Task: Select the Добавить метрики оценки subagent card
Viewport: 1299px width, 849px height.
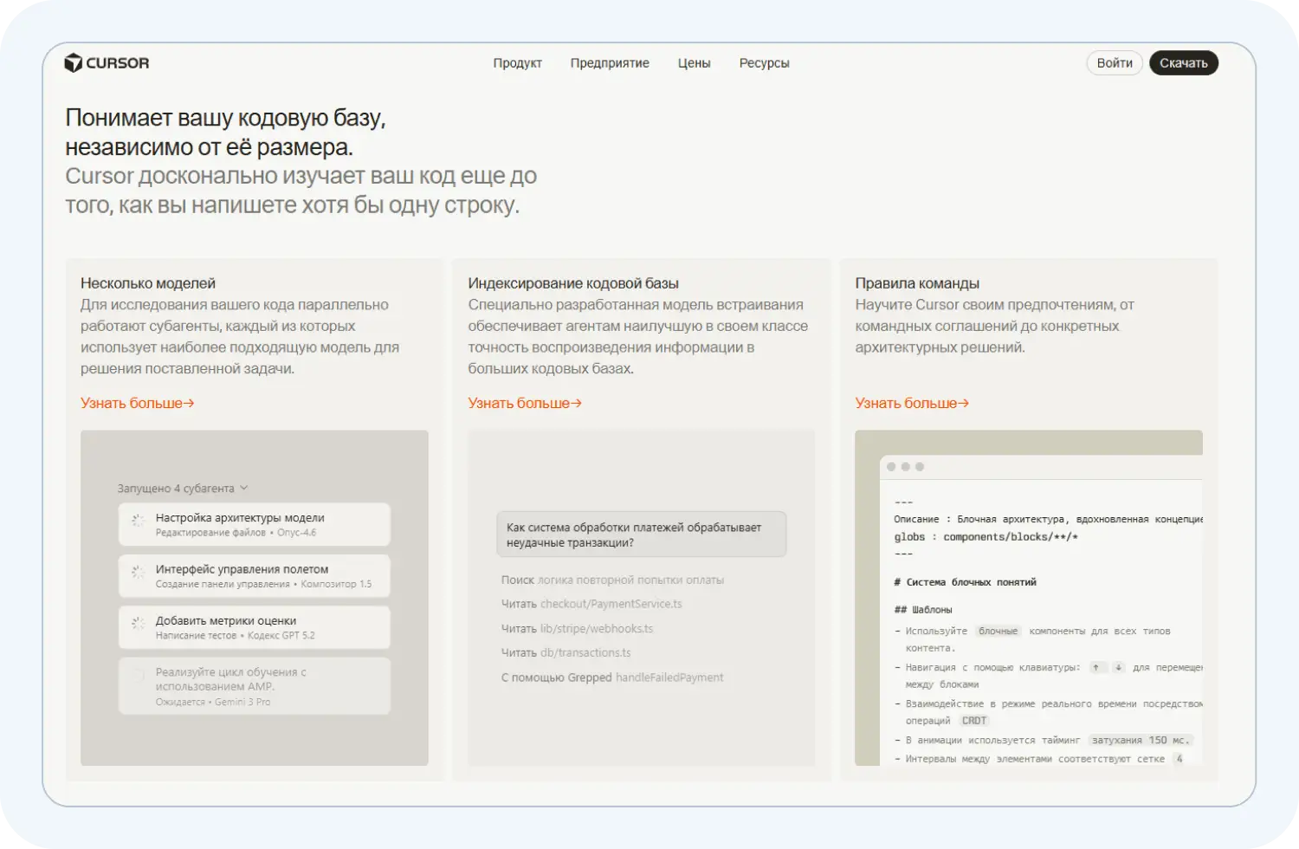Action: click(x=255, y=627)
